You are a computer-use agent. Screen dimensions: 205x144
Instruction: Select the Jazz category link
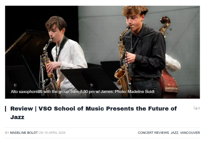tap(174, 133)
